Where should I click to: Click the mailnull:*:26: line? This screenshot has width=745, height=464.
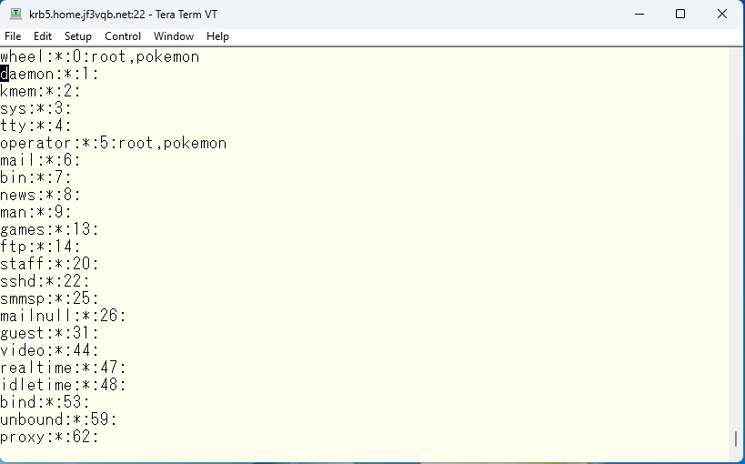63,316
